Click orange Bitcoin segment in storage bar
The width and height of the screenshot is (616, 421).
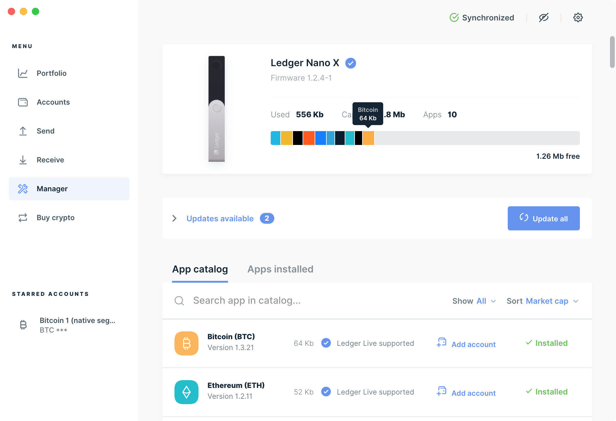point(368,138)
